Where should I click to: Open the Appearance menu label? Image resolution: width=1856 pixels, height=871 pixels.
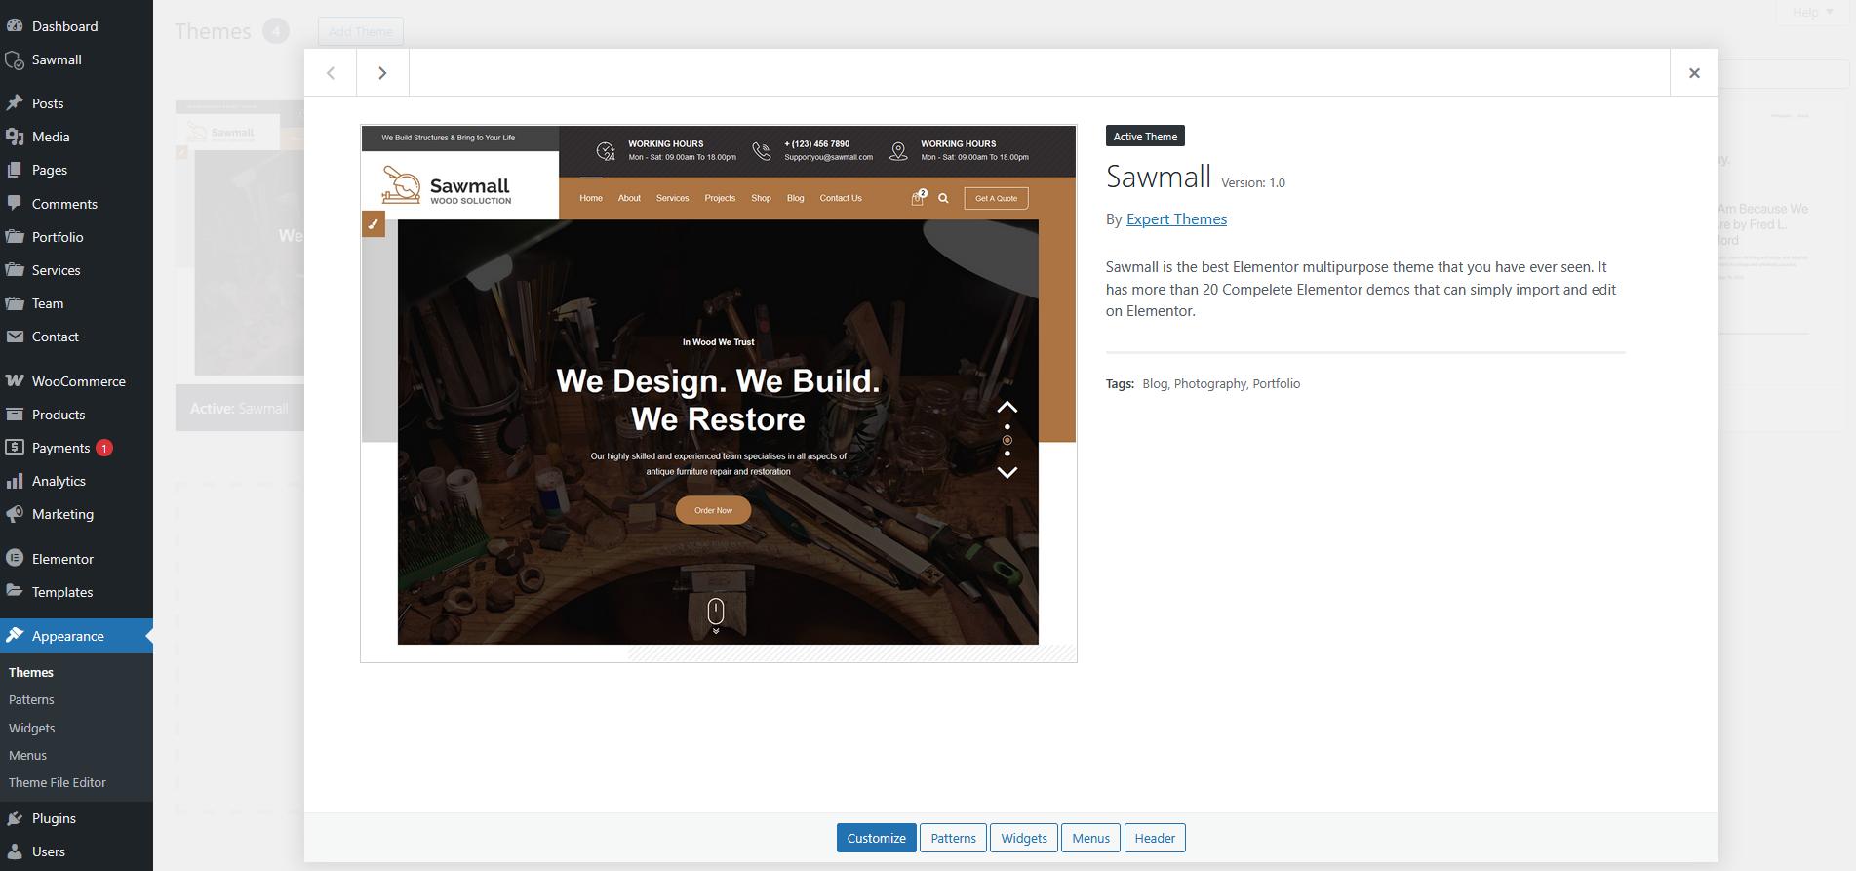click(x=67, y=636)
